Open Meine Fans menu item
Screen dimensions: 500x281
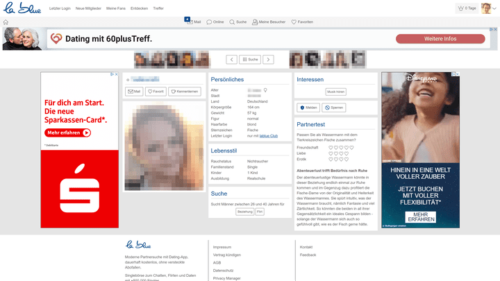[116, 8]
